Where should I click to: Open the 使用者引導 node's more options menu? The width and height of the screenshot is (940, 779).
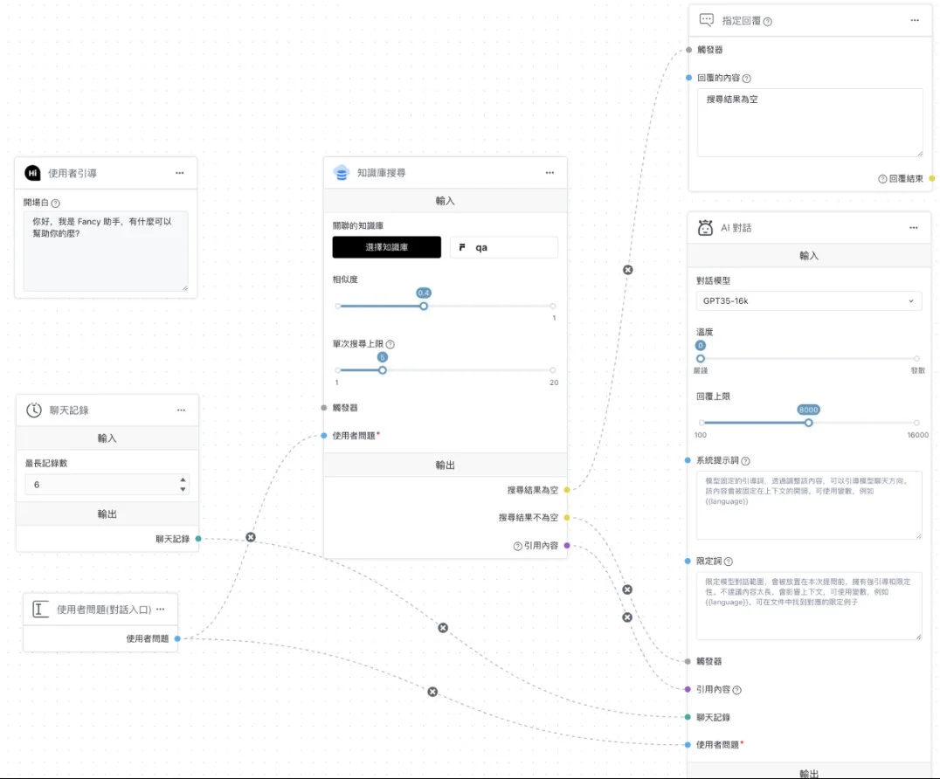tap(180, 173)
